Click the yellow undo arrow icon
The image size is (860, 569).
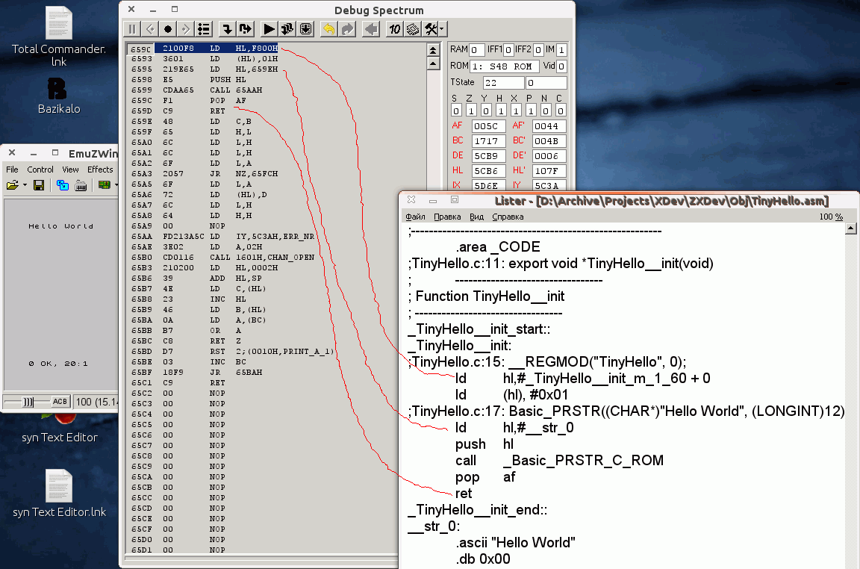coord(329,29)
